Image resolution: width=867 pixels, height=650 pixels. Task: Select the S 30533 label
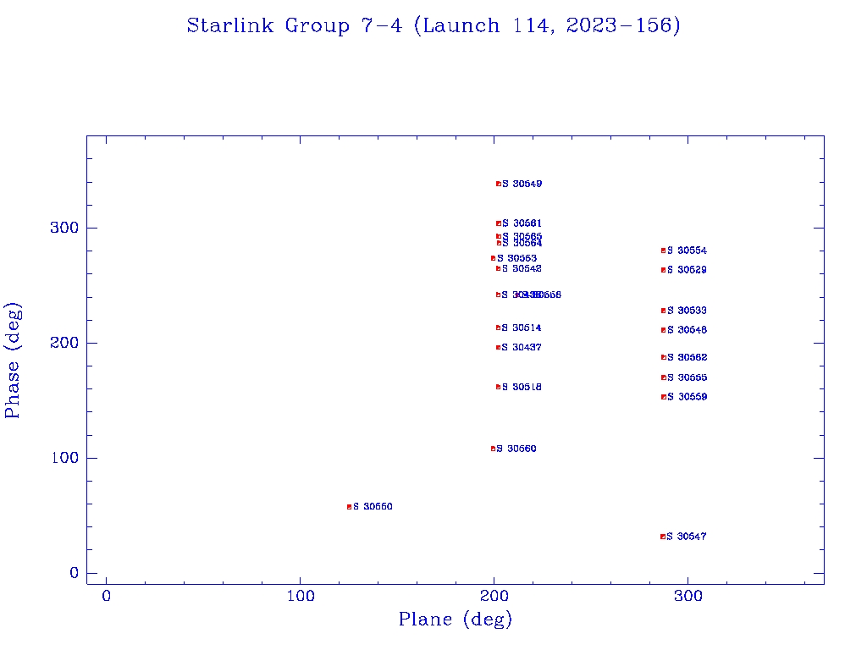point(687,311)
